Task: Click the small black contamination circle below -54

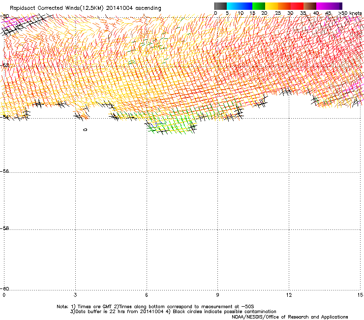Action: (x=85, y=129)
